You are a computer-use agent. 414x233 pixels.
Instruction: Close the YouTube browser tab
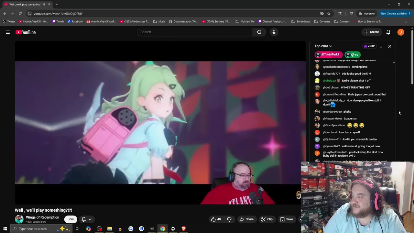pyautogui.click(x=49, y=5)
